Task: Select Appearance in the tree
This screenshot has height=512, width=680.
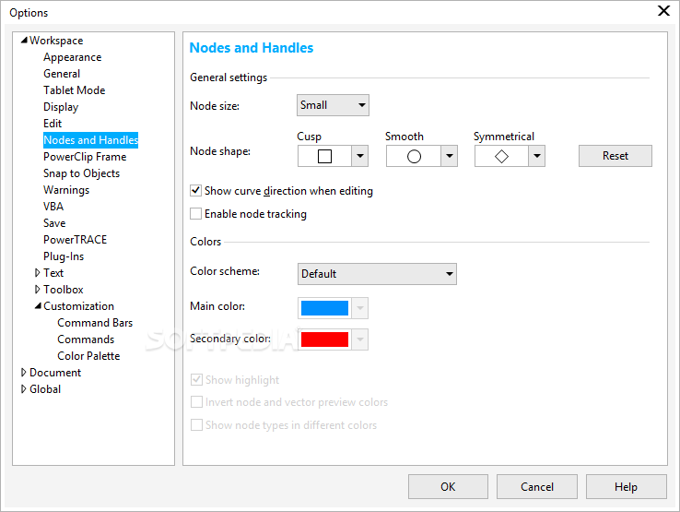Action: [73, 57]
